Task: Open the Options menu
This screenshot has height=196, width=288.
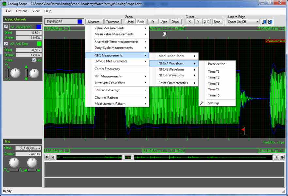Action: (x=22, y=11)
